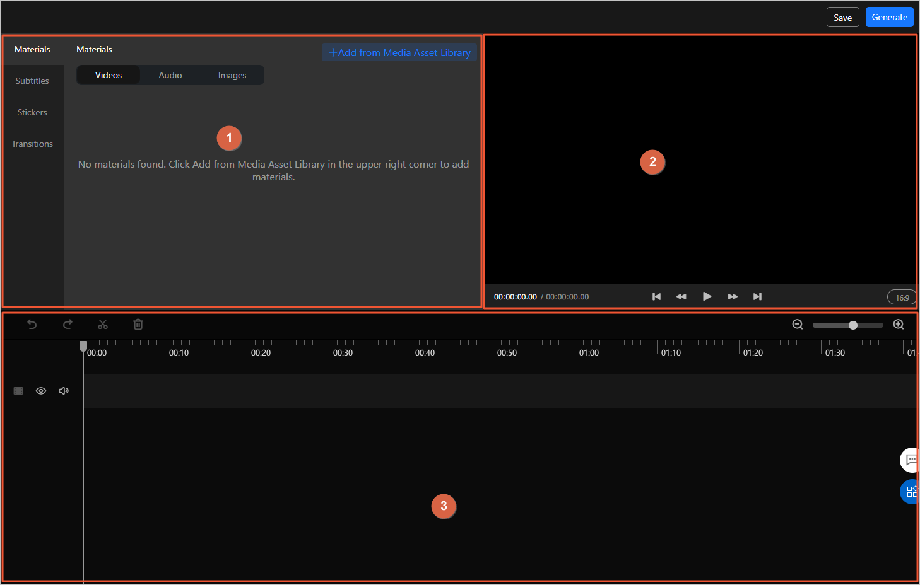Screen dimensions: 920x585
Task: Click the 00:30 mark on the timeline ruler
Action: (343, 353)
